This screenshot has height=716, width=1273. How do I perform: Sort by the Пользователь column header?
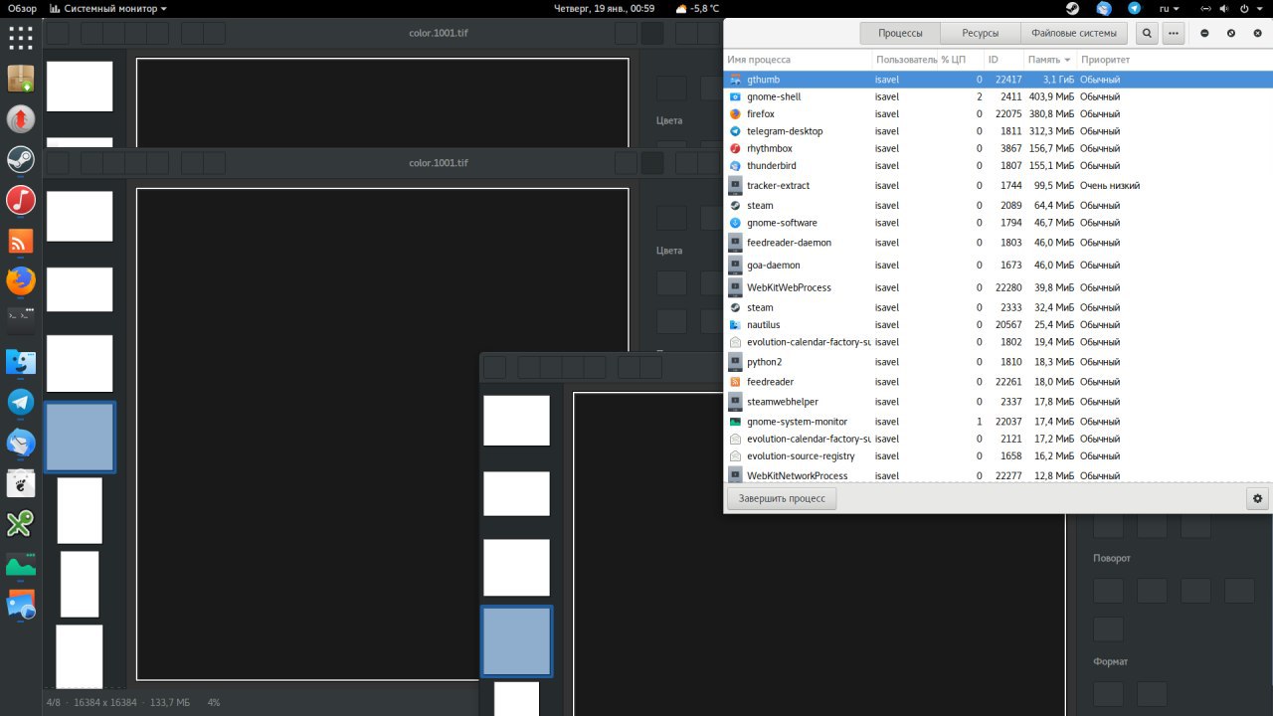905,60
